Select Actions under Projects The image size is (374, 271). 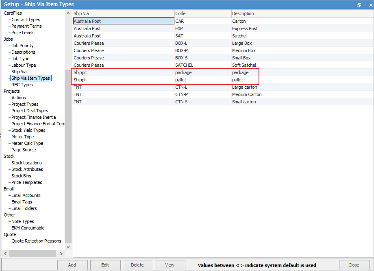coord(19,98)
